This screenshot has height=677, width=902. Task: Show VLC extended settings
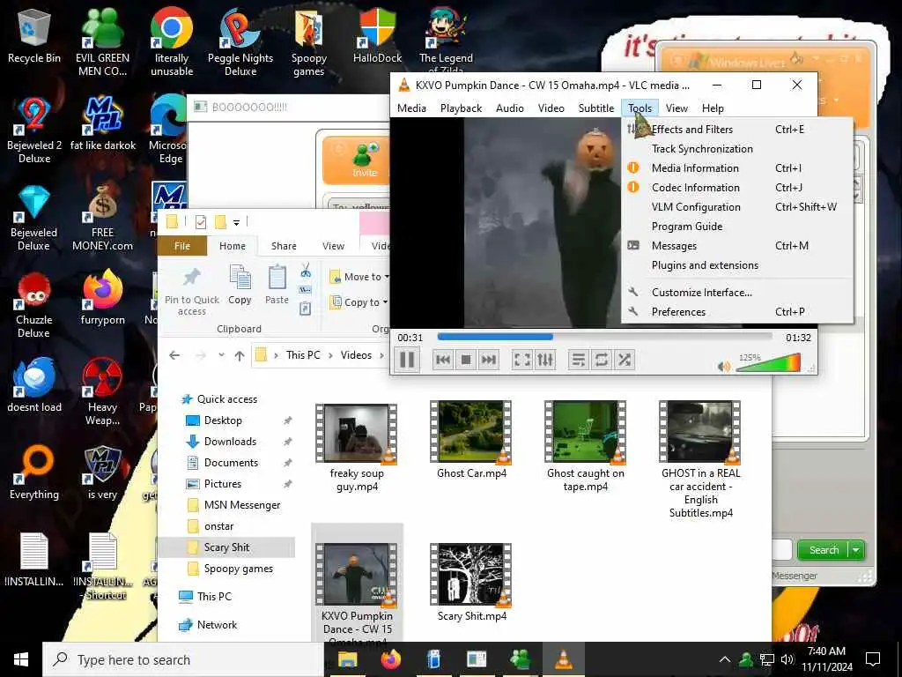[x=544, y=360]
